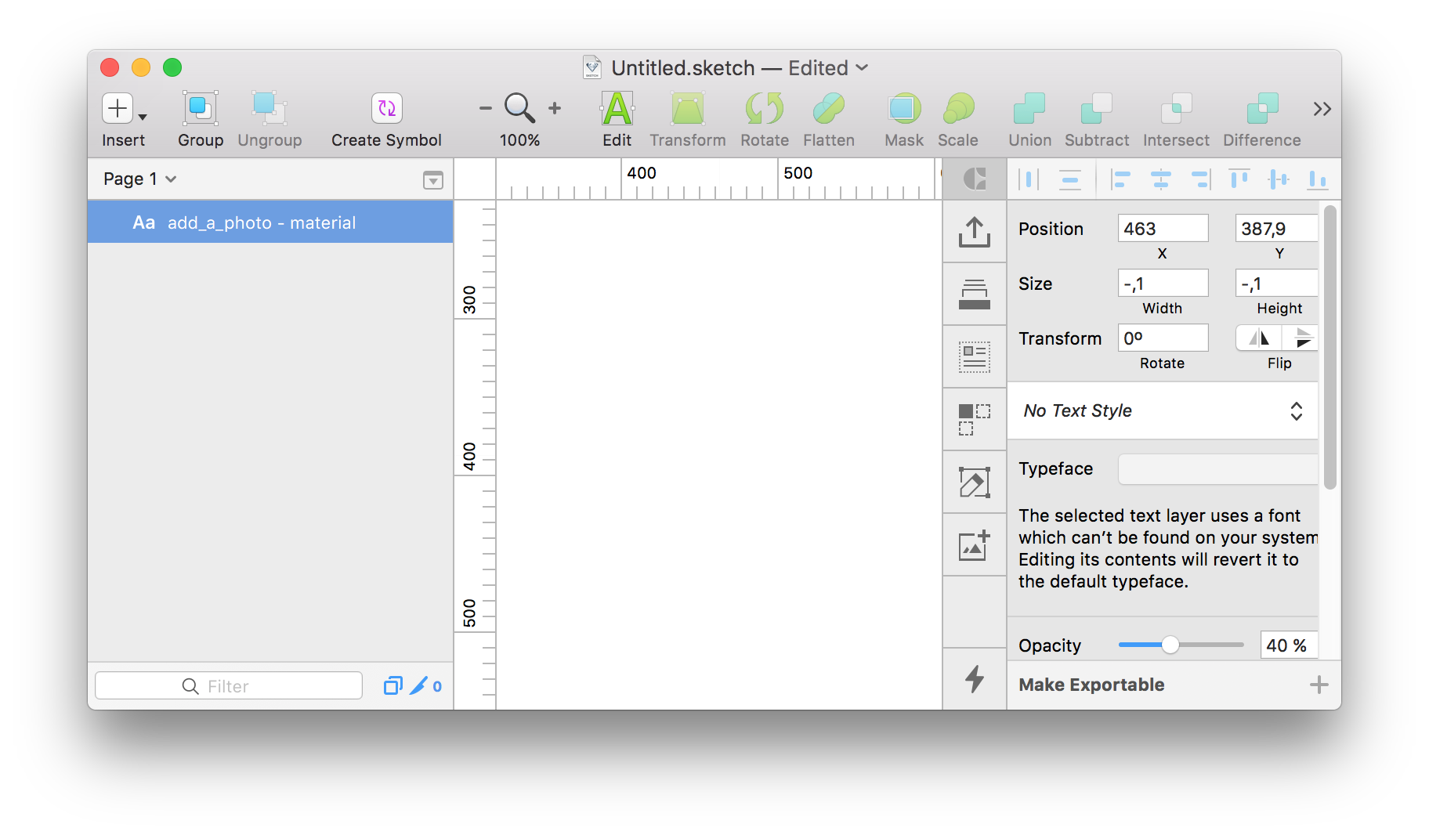
Task: Click the Scale tool icon
Action: click(957, 119)
